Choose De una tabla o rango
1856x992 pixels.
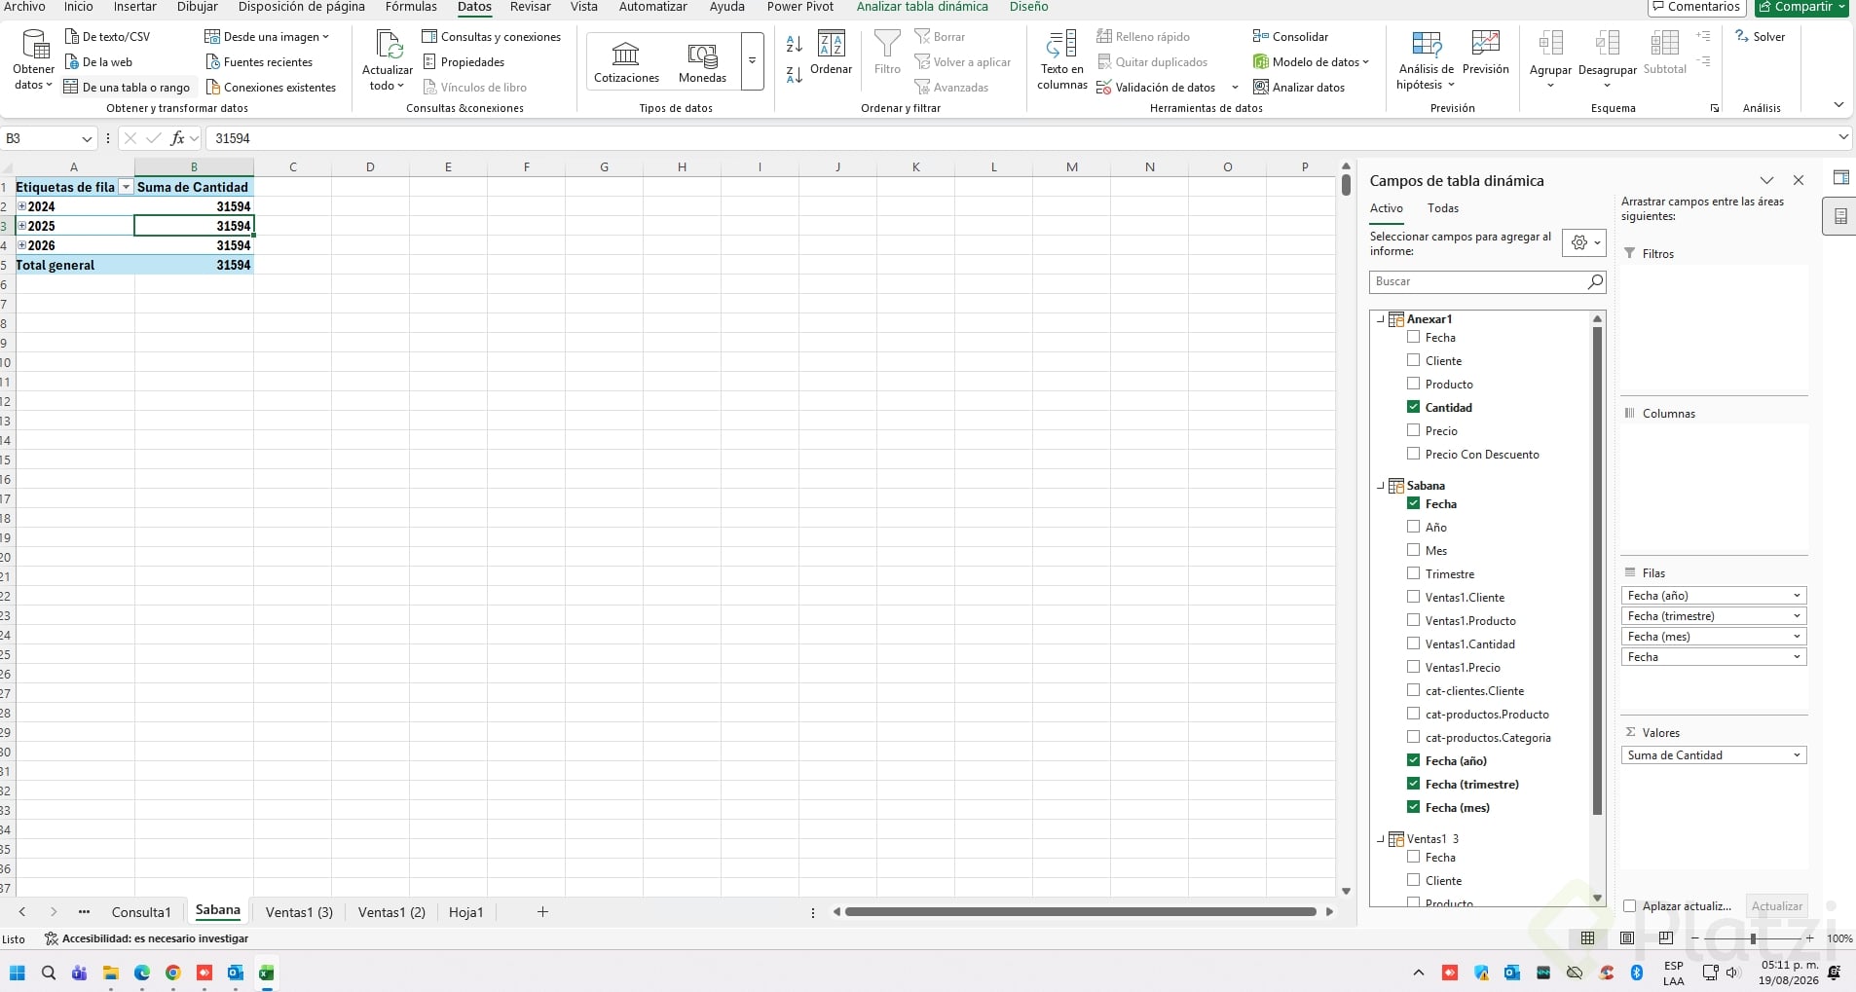(127, 88)
